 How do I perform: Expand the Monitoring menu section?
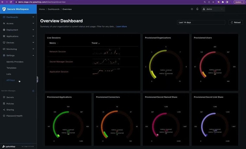coord(33,49)
